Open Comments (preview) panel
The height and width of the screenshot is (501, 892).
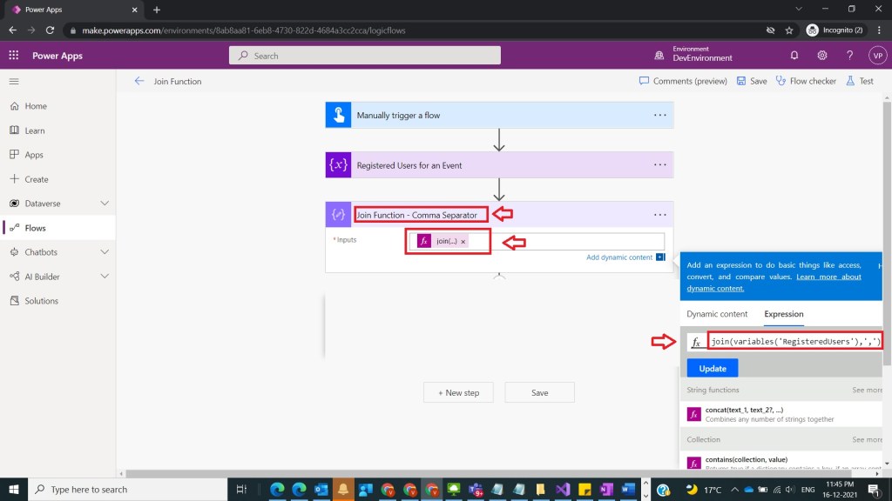tap(685, 80)
